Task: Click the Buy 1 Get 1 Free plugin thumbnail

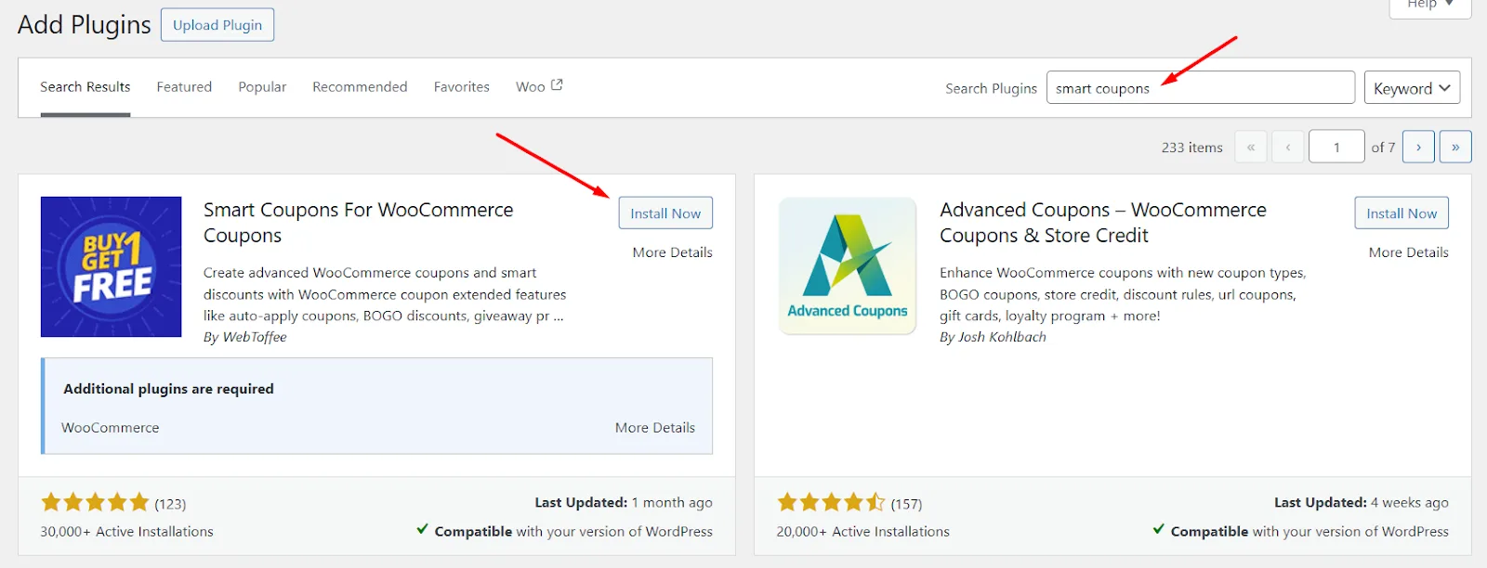Action: 112,266
